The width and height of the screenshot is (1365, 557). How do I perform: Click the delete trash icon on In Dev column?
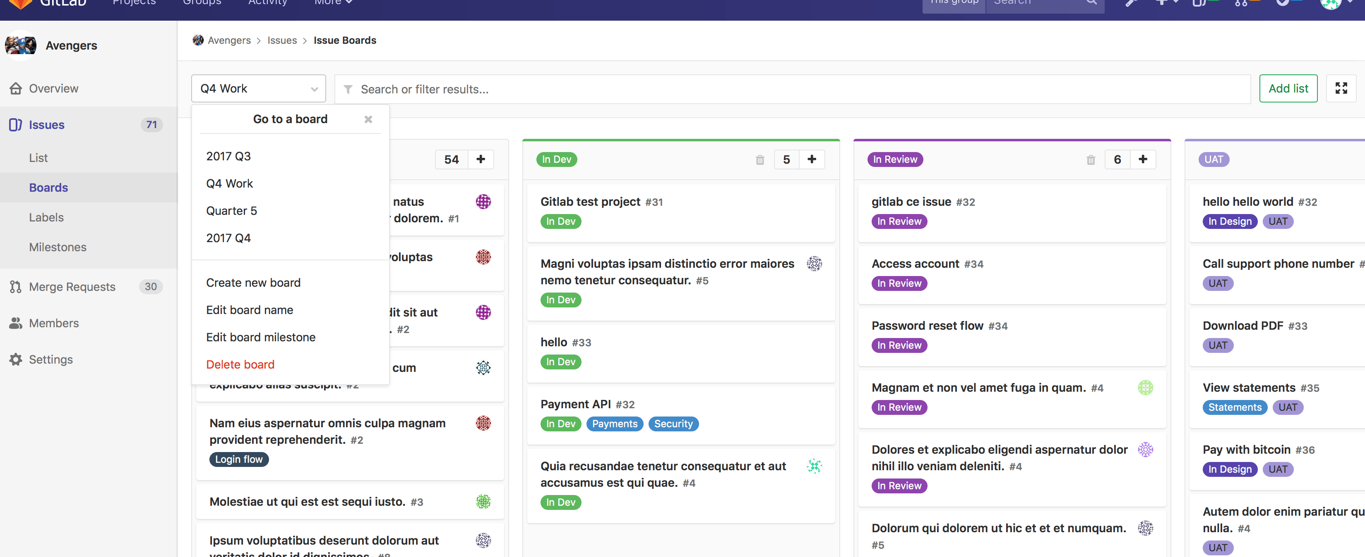(760, 159)
